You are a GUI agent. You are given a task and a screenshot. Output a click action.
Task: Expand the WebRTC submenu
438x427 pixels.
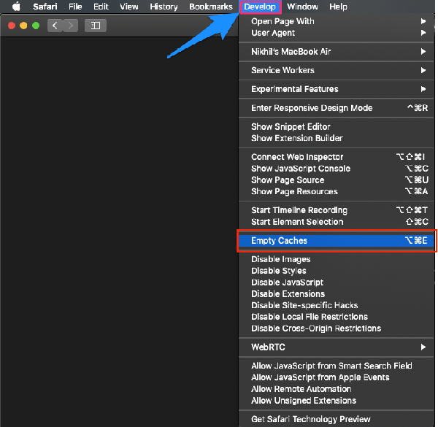pos(337,347)
